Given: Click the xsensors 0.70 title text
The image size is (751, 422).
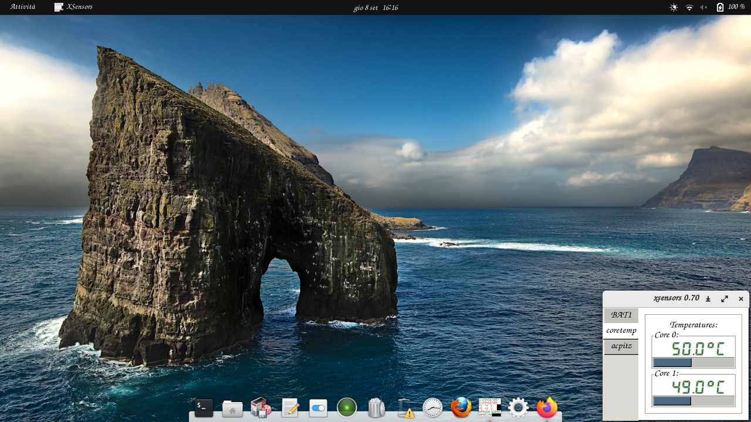Looking at the screenshot, I should tap(676, 298).
